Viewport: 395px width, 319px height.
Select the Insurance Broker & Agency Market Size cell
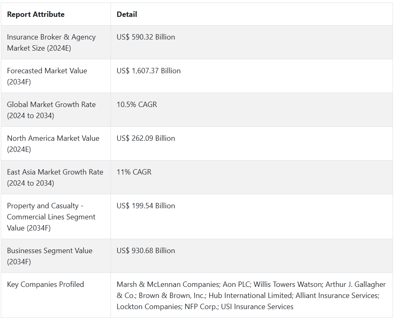coord(51,42)
